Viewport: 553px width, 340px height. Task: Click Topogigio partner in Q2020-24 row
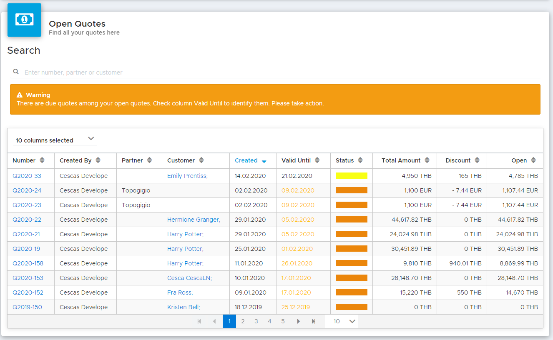(x=136, y=190)
